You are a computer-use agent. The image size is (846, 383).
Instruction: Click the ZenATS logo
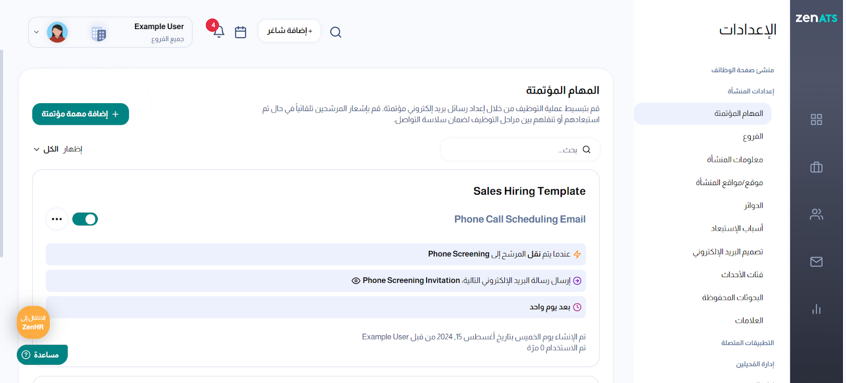click(816, 18)
